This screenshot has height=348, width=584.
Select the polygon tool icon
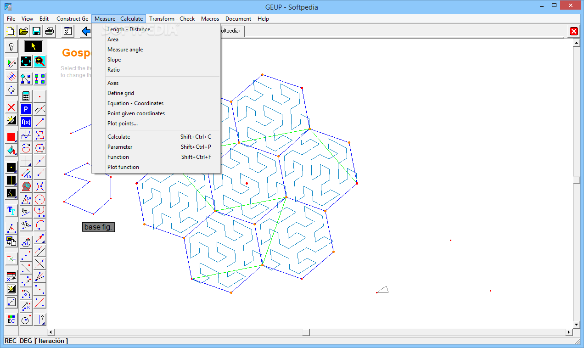[40, 135]
